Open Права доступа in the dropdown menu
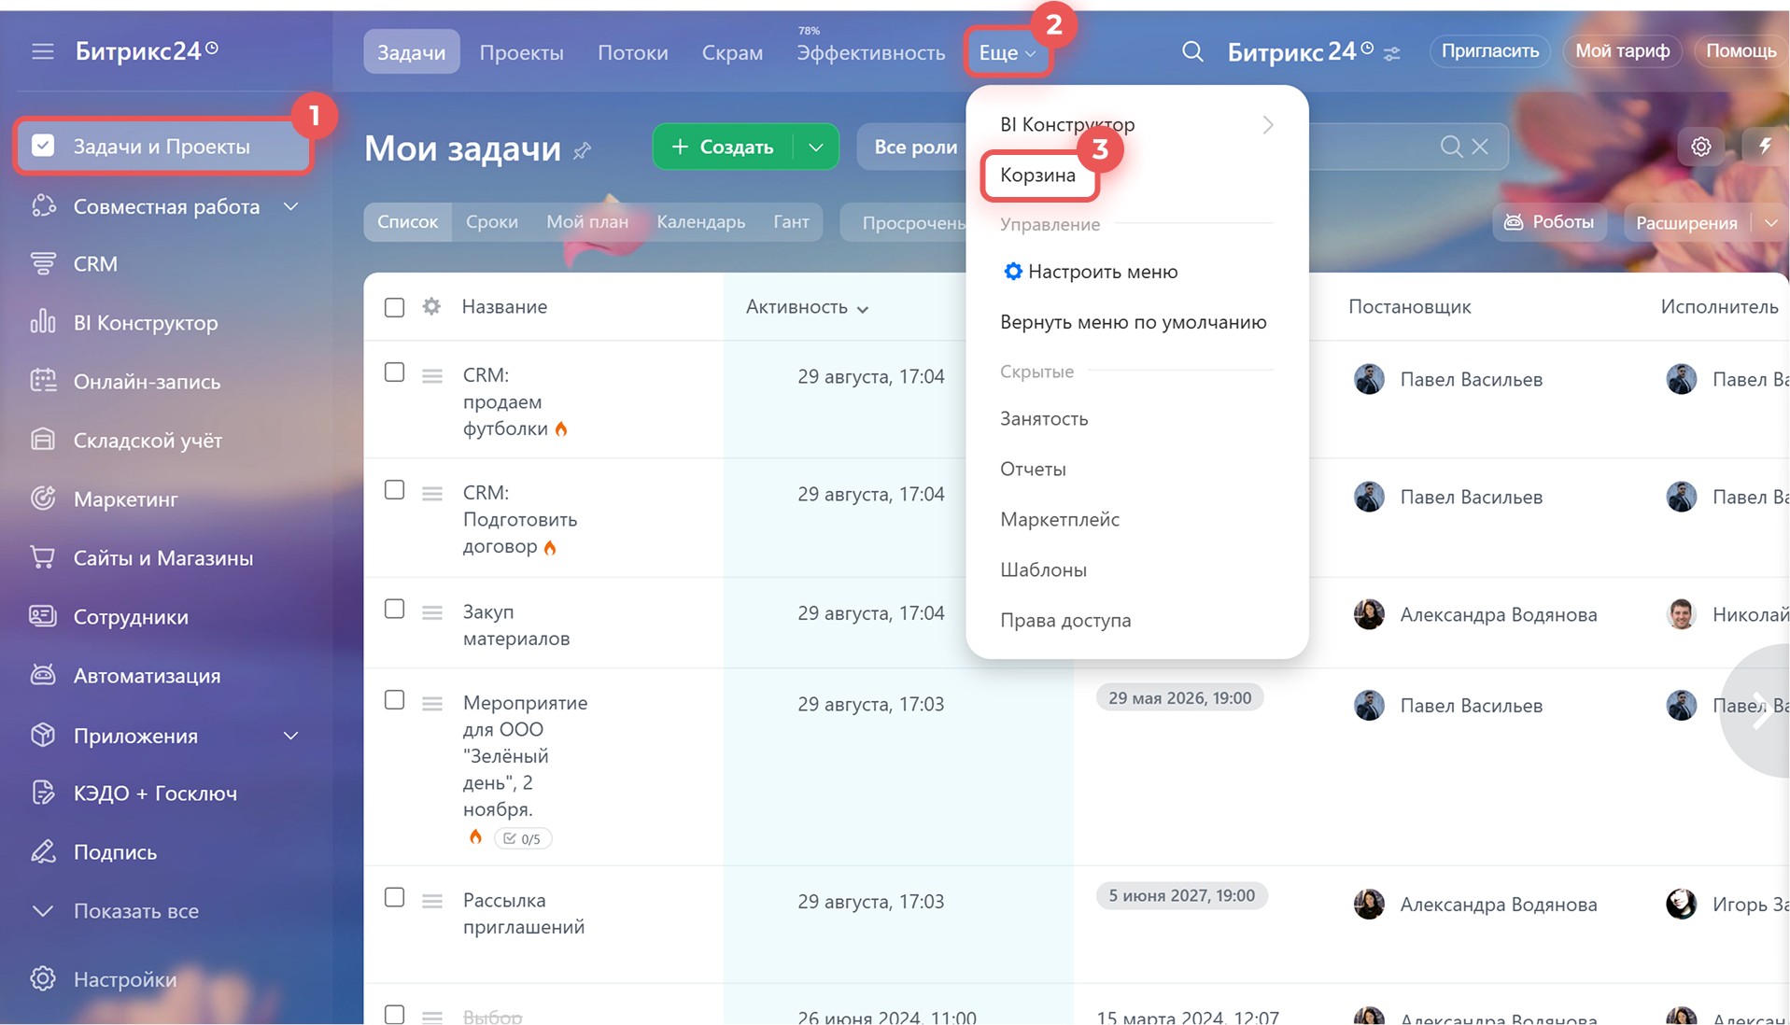Image resolution: width=1790 pixels, height=1025 pixels. coord(1065,621)
